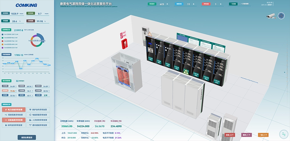
Task: Click the blue segment of donut chart
Action: click(41, 37)
